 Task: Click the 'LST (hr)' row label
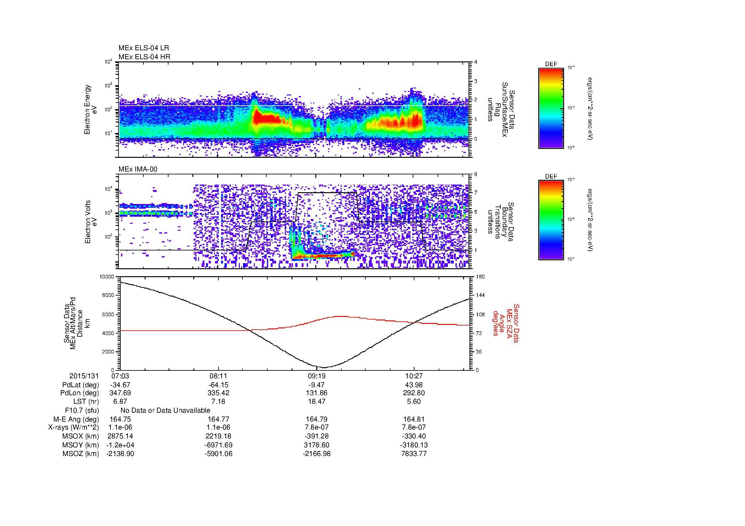tap(86, 402)
